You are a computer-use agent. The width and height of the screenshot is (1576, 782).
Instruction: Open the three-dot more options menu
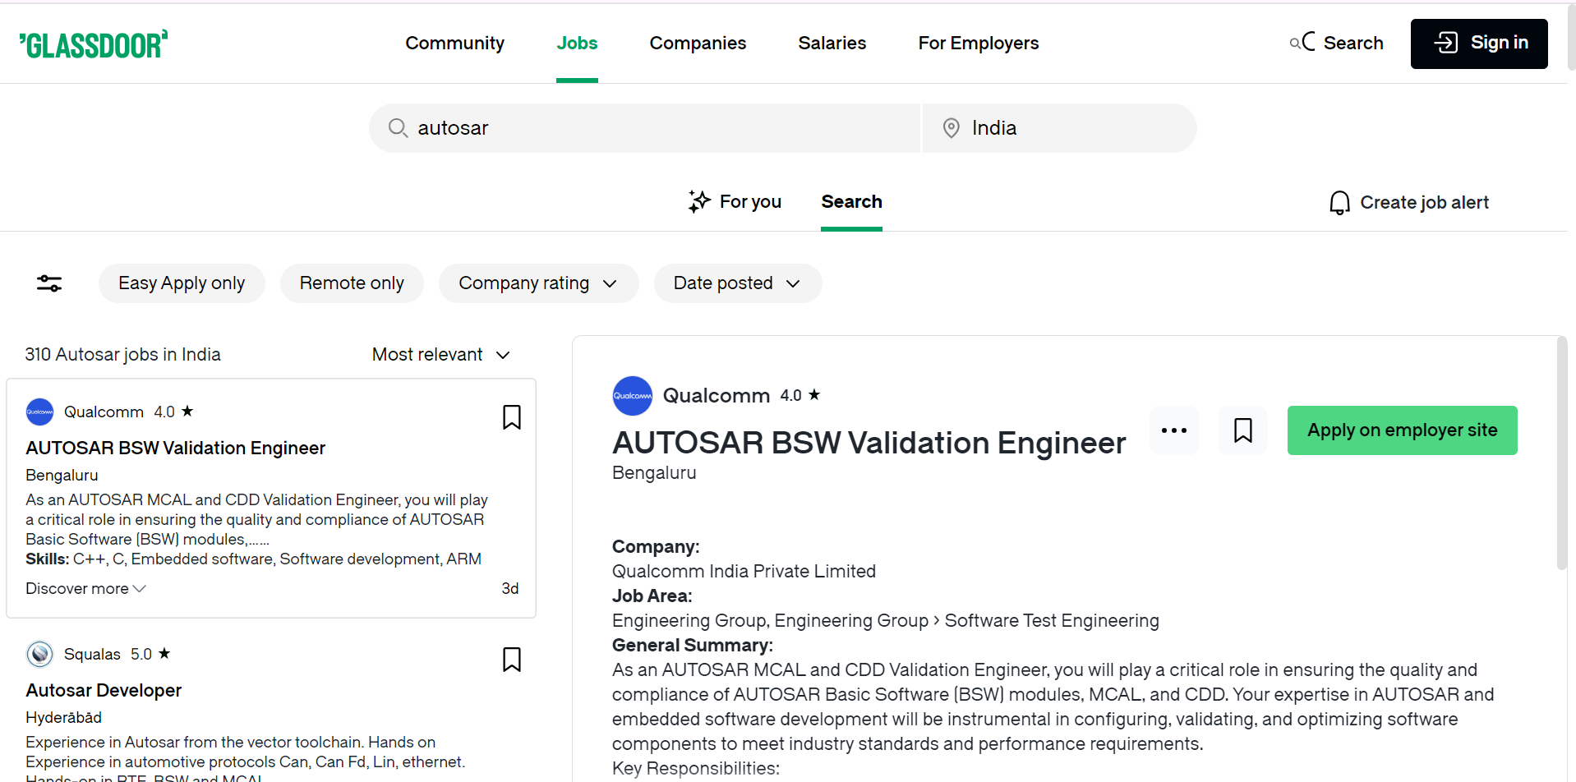point(1173,430)
